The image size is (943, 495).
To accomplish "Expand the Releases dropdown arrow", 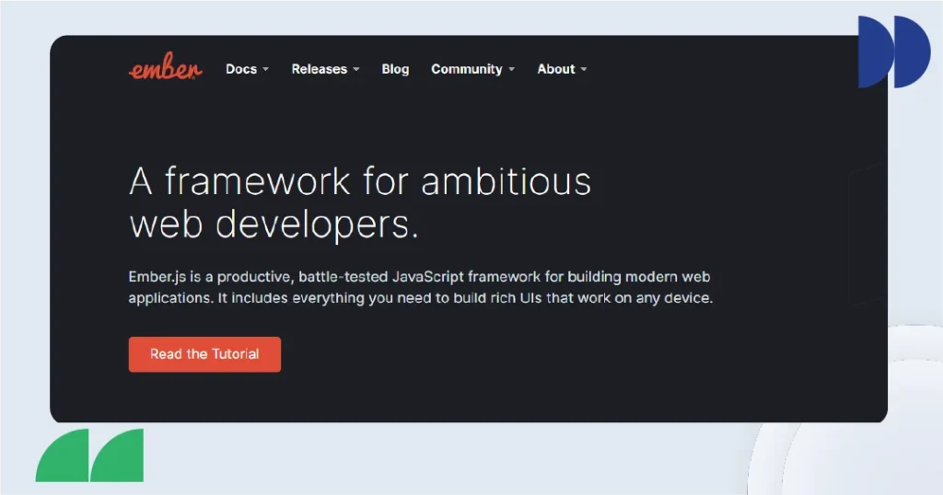I will pyautogui.click(x=356, y=70).
